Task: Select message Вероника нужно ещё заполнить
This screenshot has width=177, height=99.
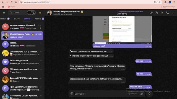Action: click(97, 80)
